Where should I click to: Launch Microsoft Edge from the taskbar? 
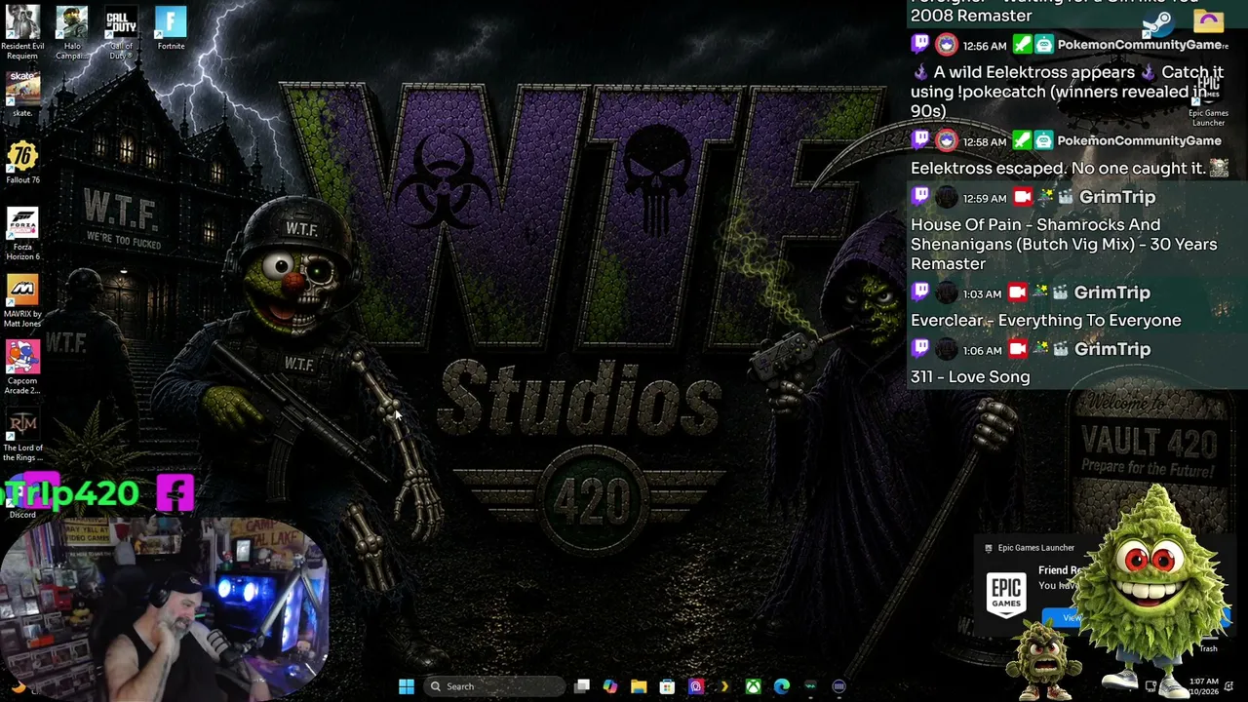coord(782,686)
